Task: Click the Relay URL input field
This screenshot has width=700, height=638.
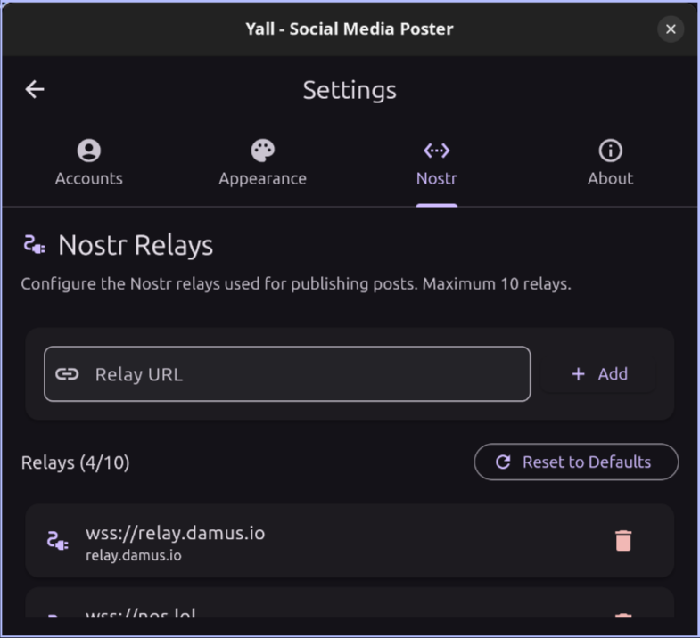Action: coord(287,374)
